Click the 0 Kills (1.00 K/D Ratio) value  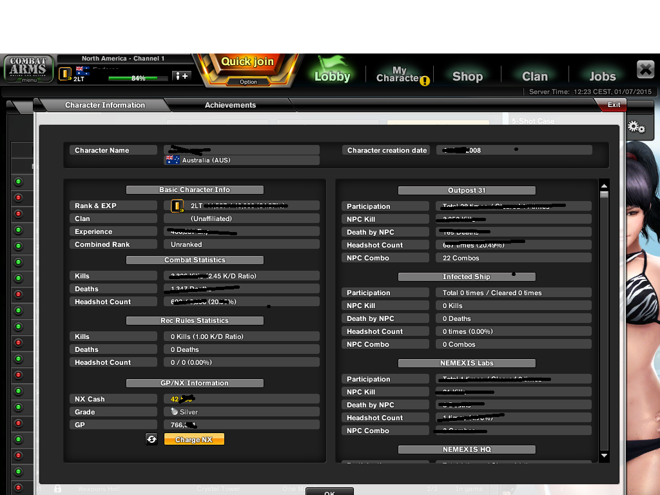click(207, 336)
